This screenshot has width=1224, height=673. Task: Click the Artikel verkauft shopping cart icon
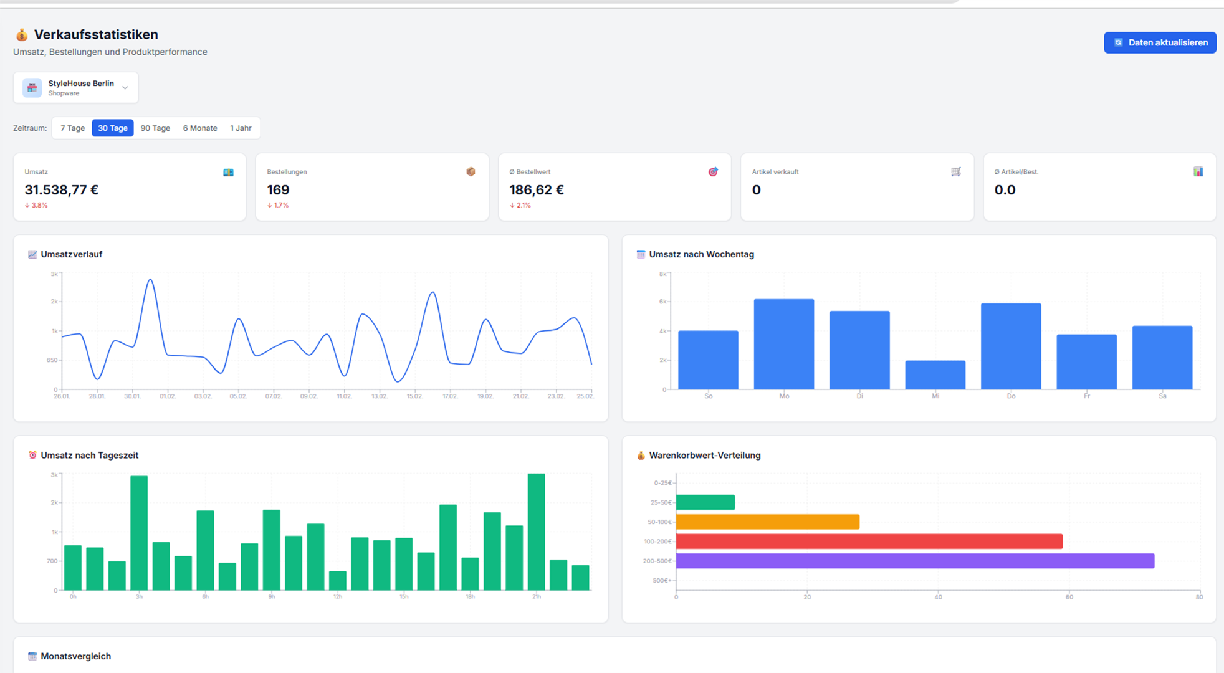[955, 172]
